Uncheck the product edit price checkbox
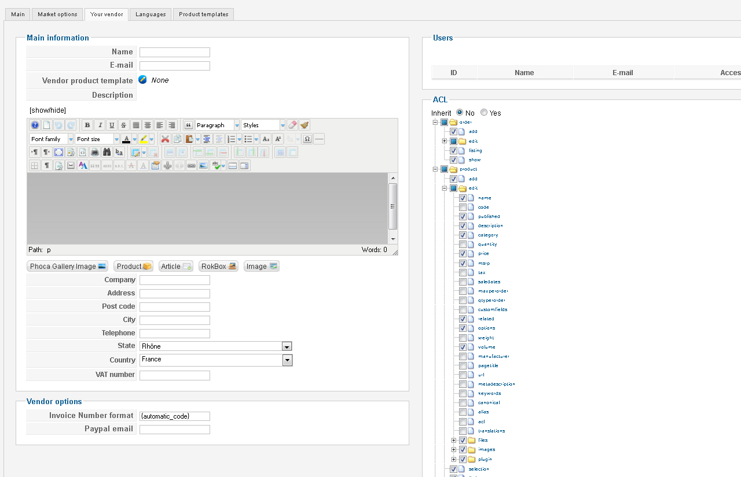Image resolution: width=741 pixels, height=477 pixels. (463, 254)
